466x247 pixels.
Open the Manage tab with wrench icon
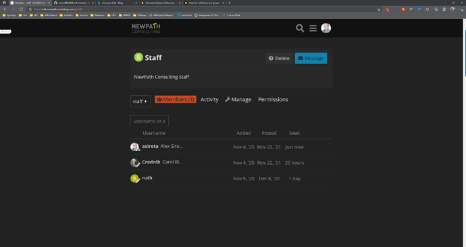pyautogui.click(x=238, y=99)
